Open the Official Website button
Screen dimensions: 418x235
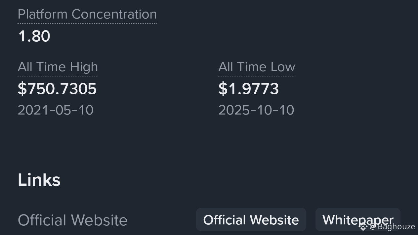(x=251, y=220)
